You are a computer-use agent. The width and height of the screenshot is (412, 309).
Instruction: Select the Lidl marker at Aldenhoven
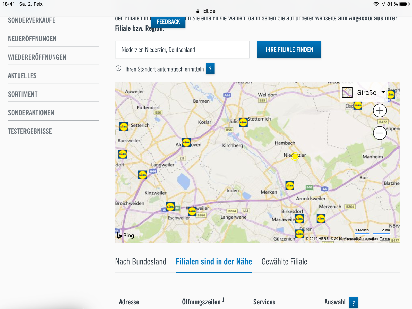pyautogui.click(x=186, y=142)
